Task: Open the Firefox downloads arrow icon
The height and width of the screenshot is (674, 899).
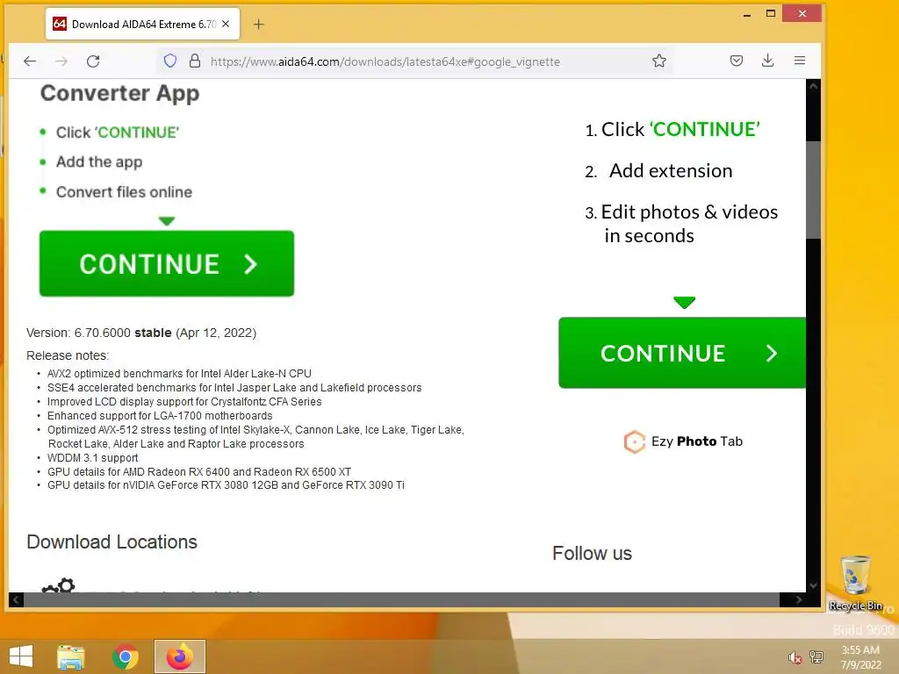Action: [x=767, y=61]
